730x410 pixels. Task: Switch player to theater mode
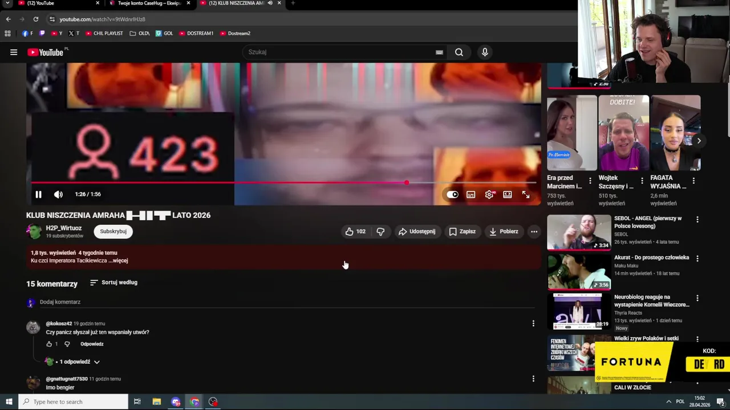[x=508, y=195]
